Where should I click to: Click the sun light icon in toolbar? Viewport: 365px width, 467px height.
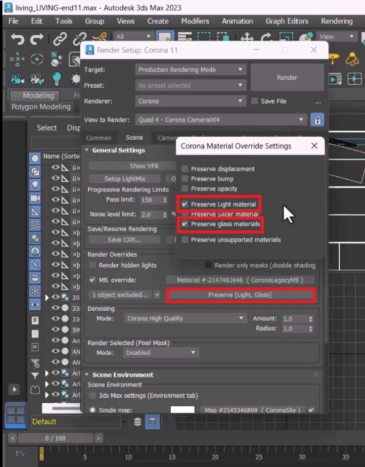click(x=75, y=78)
